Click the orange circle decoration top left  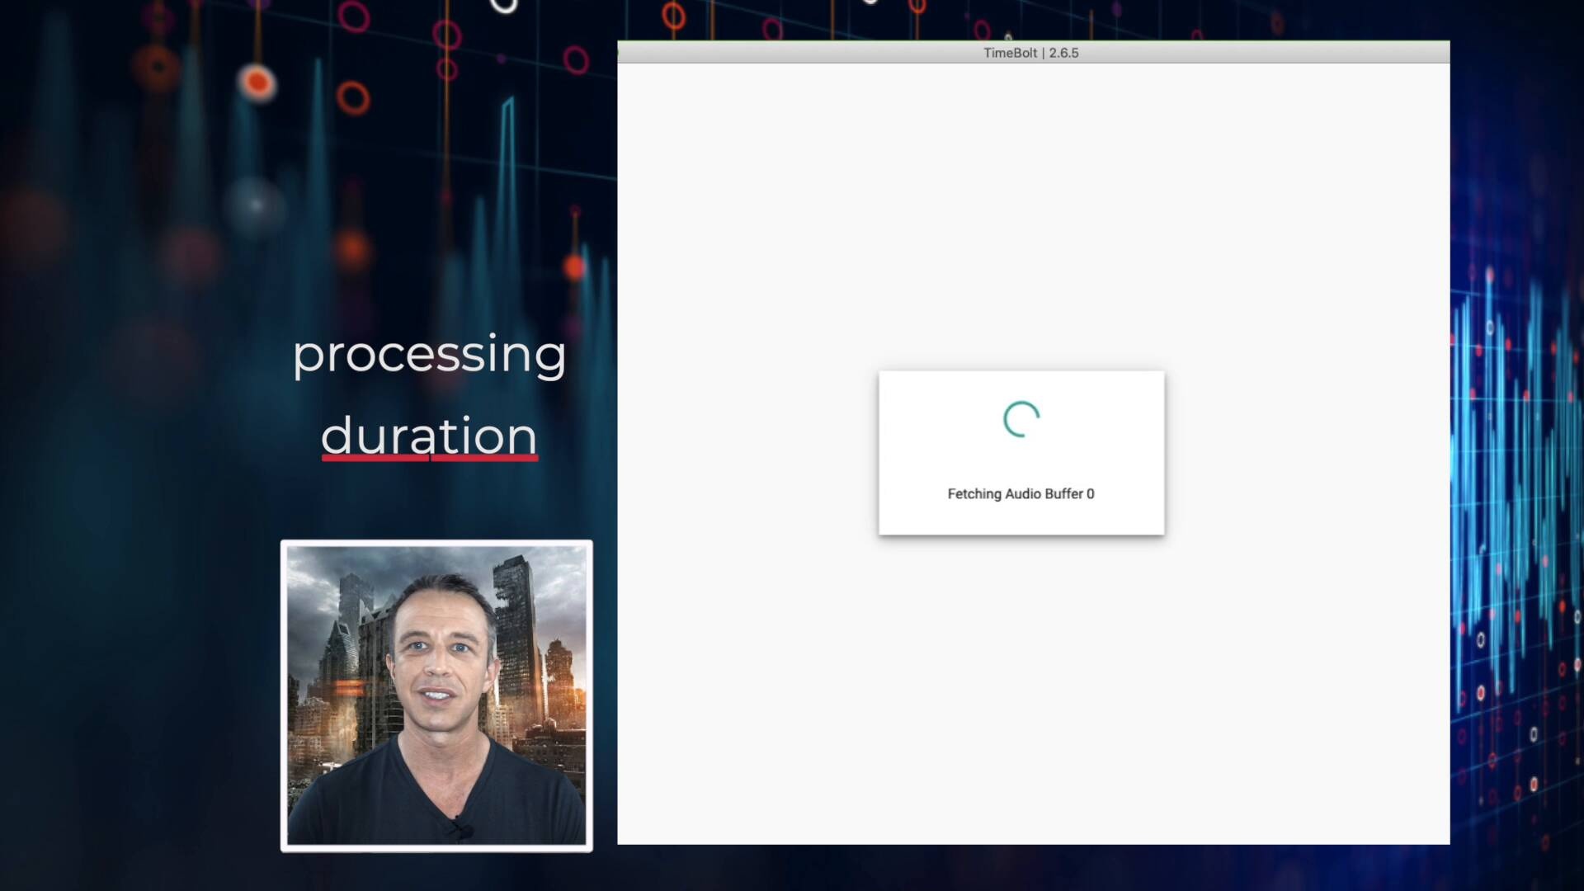(x=256, y=81)
